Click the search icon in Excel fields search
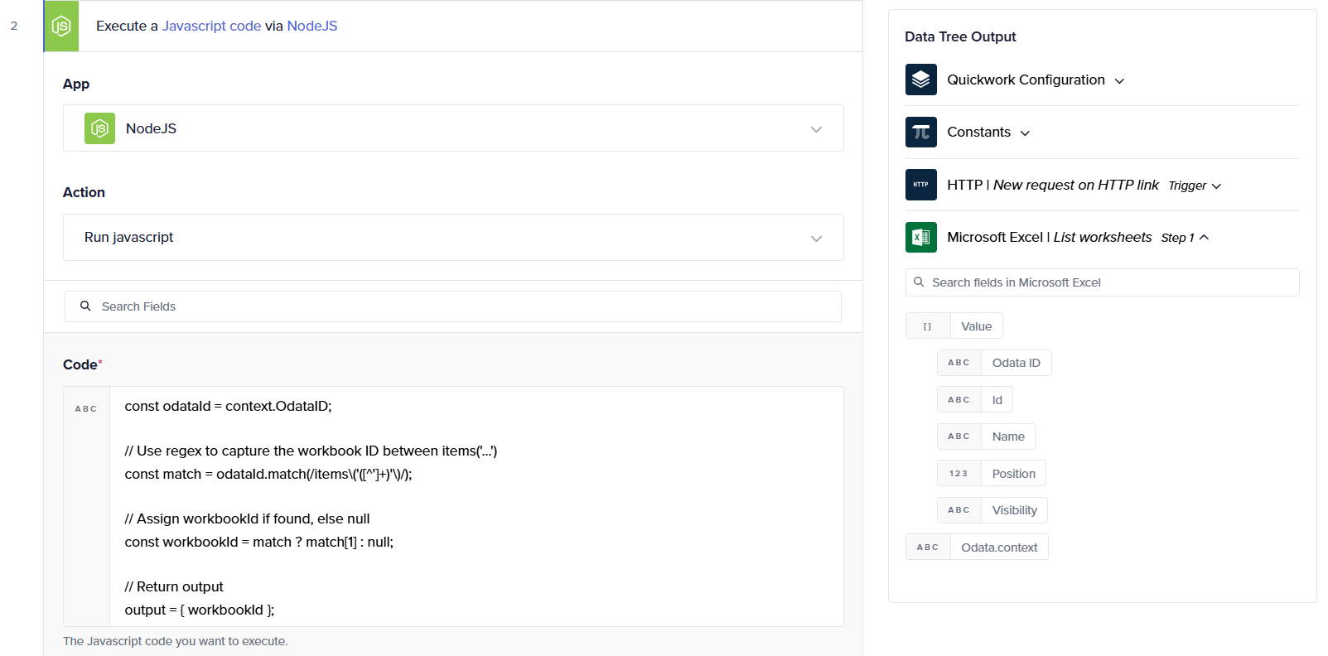This screenshot has height=656, width=1328. pyautogui.click(x=919, y=282)
